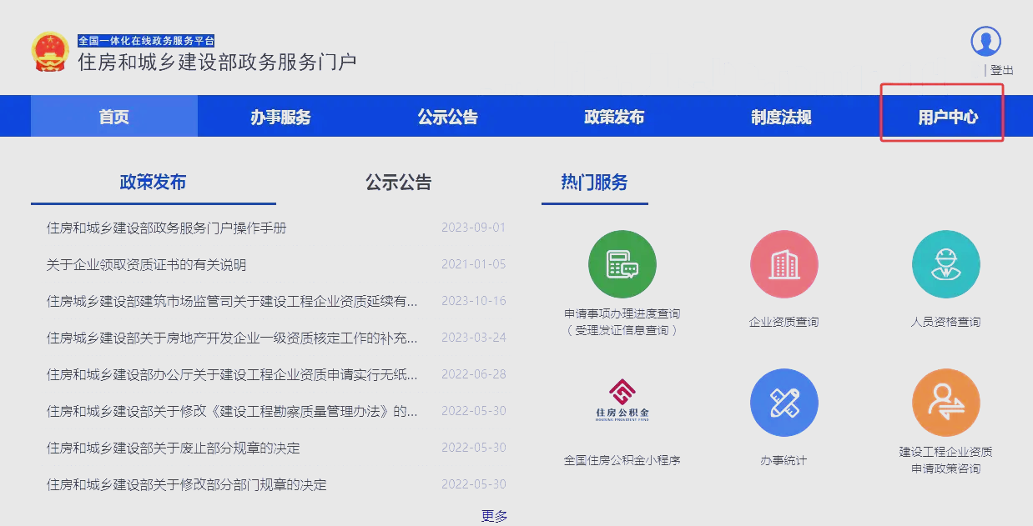This screenshot has width=1033, height=526.
Task: Open 申请事项办理进度查询 green icon
Action: coord(622,264)
